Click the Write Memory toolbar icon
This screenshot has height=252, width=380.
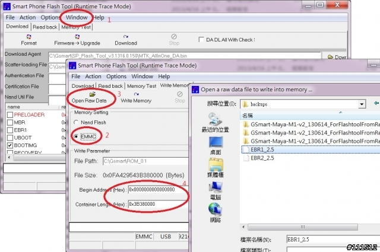coord(136,94)
